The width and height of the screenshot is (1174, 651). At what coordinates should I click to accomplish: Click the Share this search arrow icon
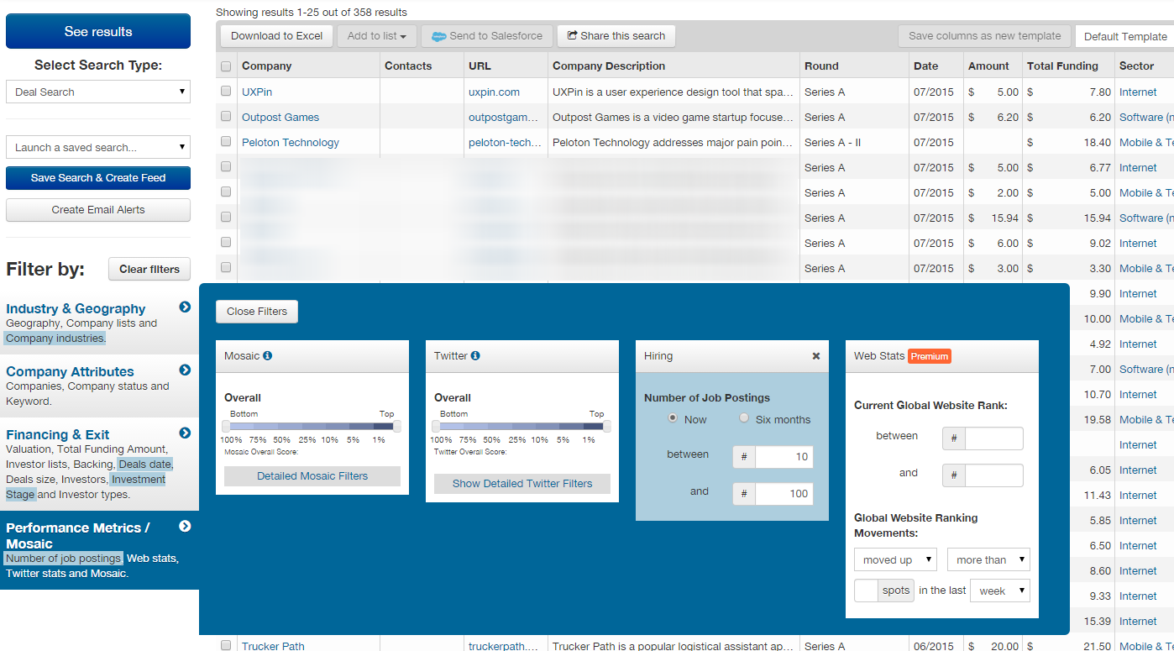[574, 35]
